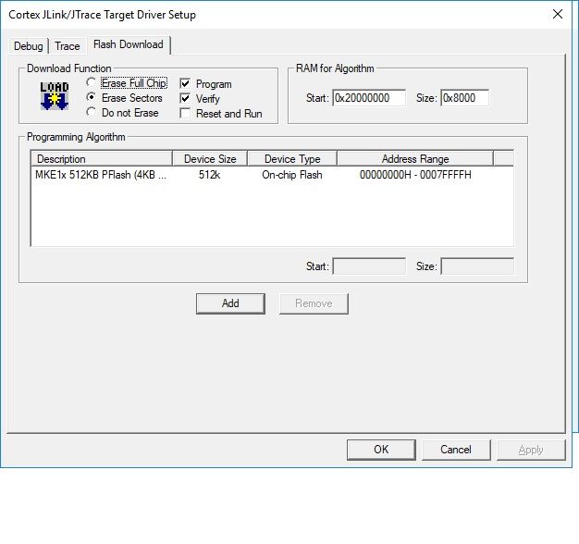Click the Description column header
Viewport: 579px width, 544px height.
click(102, 159)
